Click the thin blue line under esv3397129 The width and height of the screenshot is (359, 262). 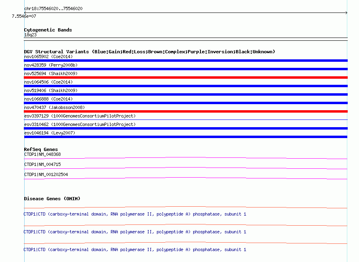(x=186, y=119)
